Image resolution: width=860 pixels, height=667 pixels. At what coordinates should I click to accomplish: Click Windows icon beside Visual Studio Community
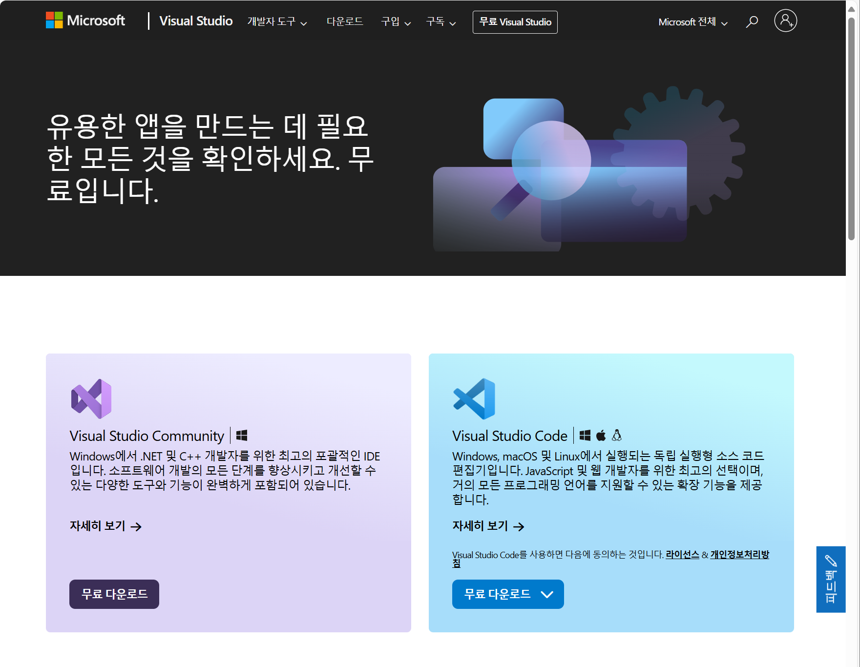(x=242, y=435)
